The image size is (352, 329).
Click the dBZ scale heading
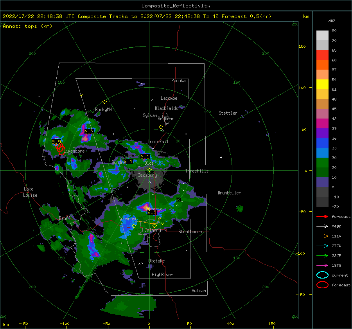(x=332, y=21)
